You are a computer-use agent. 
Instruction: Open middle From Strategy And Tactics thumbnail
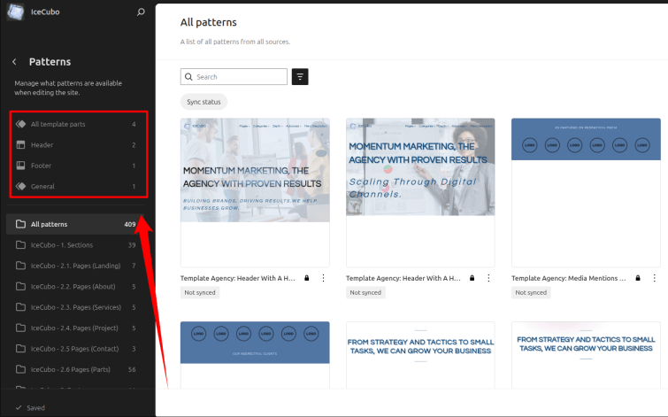pyautogui.click(x=420, y=355)
